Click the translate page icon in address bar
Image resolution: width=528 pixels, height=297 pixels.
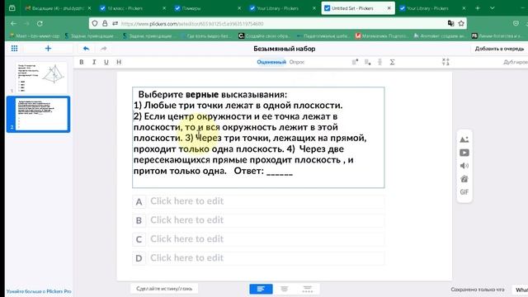coord(450,24)
